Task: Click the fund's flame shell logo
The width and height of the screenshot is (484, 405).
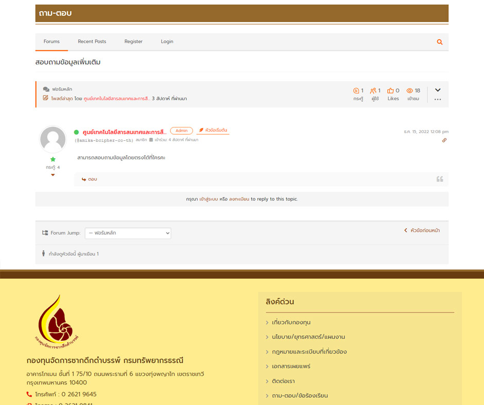Action: coord(57,322)
